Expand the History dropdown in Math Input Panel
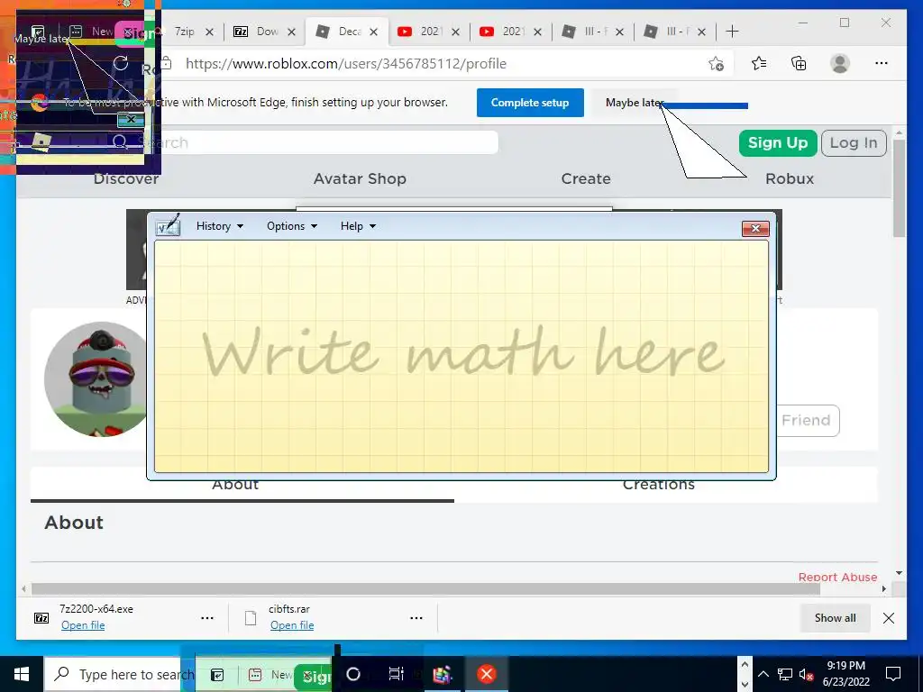This screenshot has height=692, width=923. (x=220, y=226)
